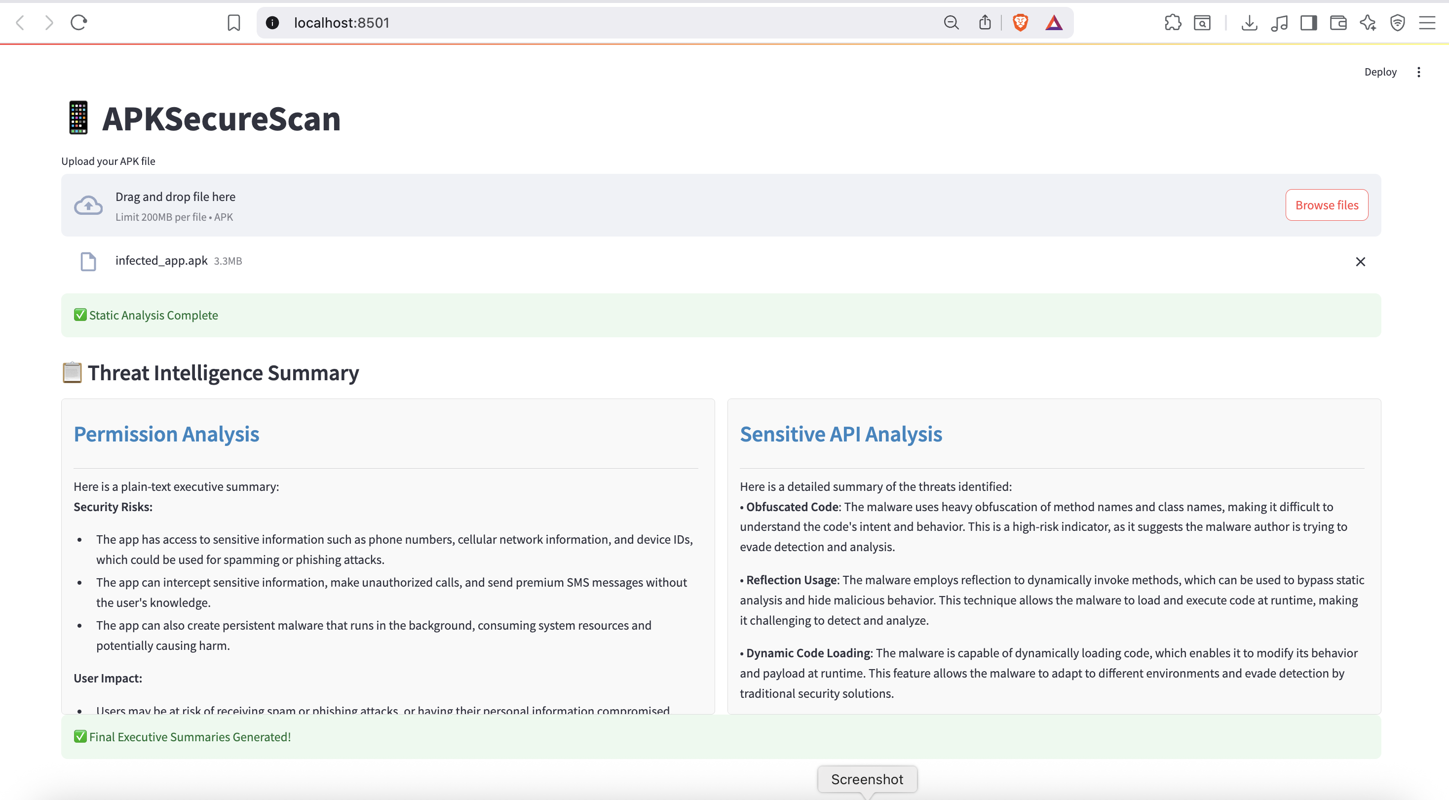Click the Deploy button
This screenshot has height=800, width=1449.
(1380, 72)
